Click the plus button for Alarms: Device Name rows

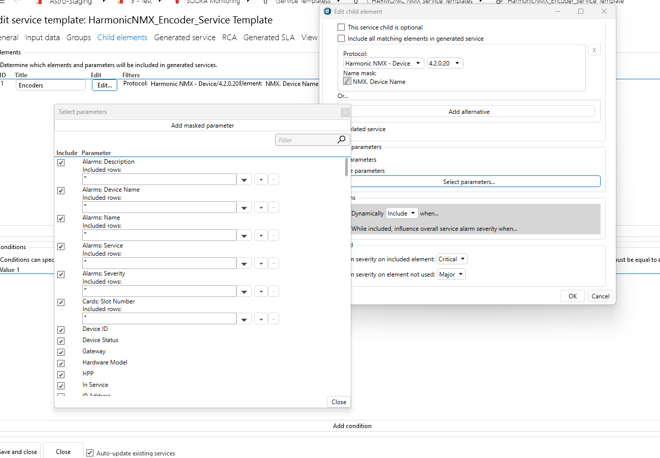pyautogui.click(x=261, y=207)
